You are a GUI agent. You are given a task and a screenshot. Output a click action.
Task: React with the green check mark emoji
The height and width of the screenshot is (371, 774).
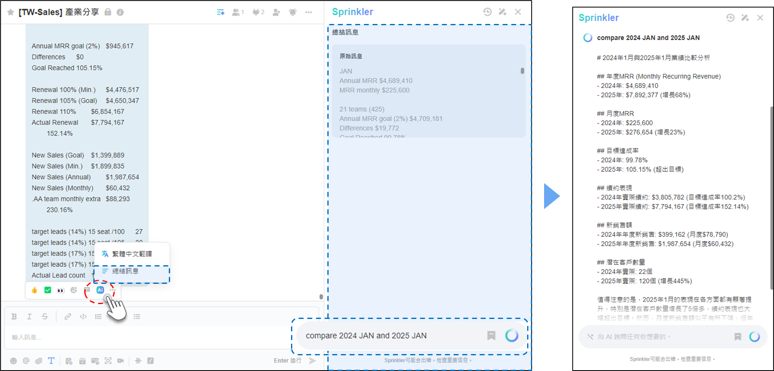pos(48,290)
